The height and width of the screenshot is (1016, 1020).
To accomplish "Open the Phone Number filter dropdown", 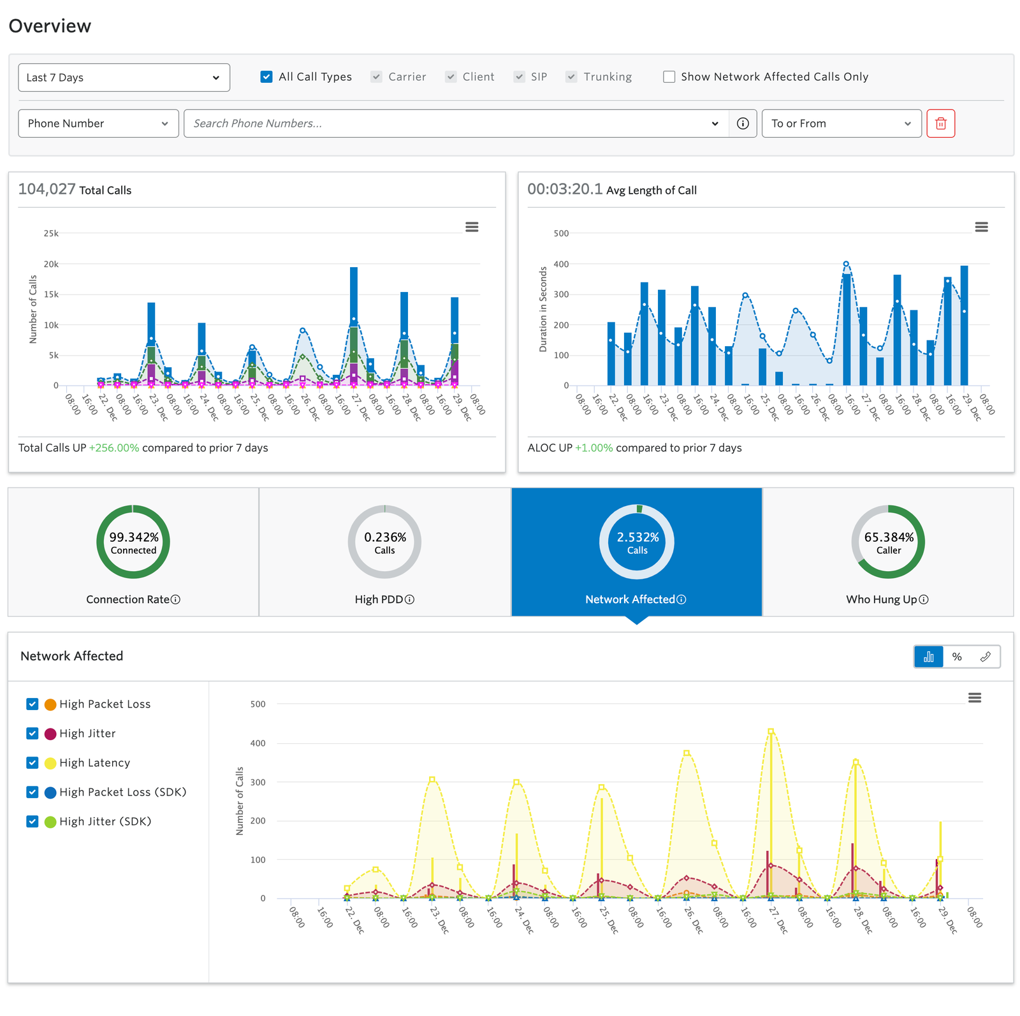I will 98,123.
